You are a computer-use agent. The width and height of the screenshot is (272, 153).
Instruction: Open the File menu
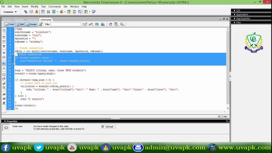[x=3, y=6]
